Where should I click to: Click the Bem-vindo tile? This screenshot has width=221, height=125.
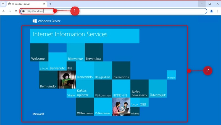pos(48,79)
